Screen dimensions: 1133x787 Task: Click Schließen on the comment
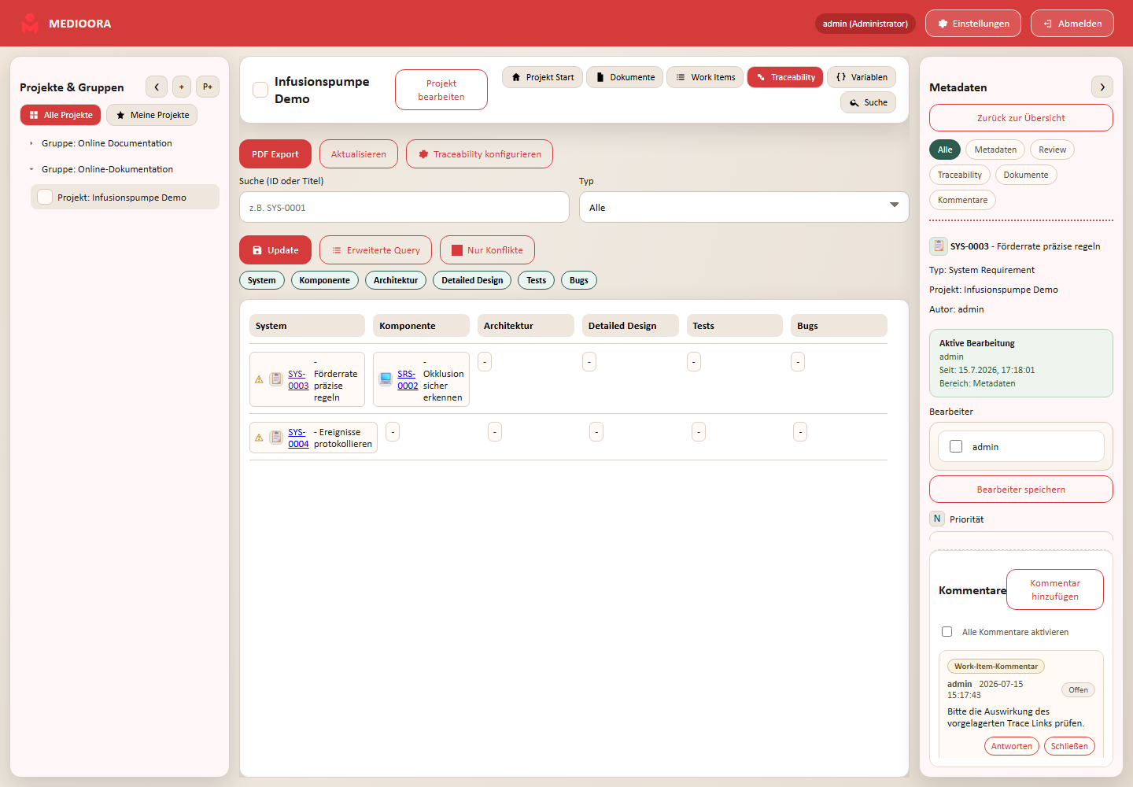click(x=1069, y=746)
